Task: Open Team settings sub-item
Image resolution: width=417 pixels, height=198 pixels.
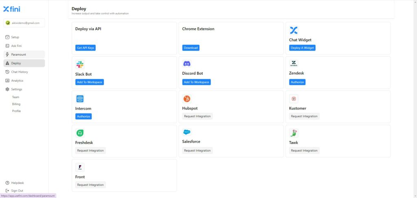Action: tap(15, 97)
